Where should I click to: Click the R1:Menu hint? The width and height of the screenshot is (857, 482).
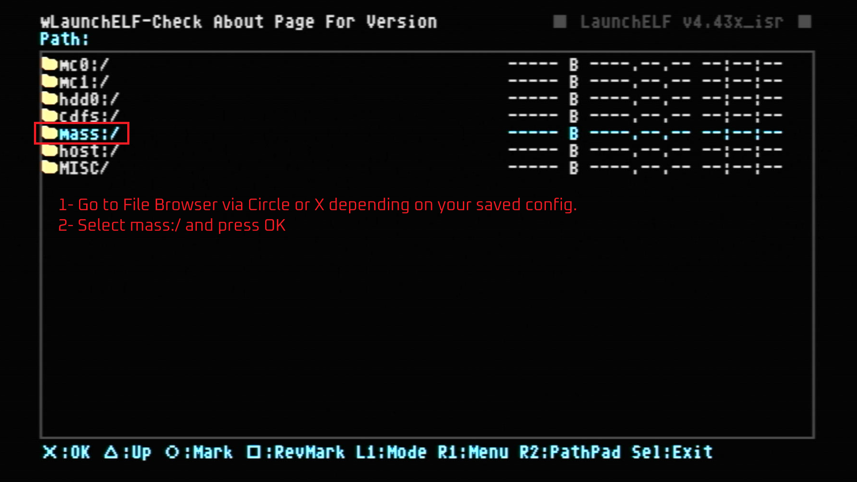[473, 452]
